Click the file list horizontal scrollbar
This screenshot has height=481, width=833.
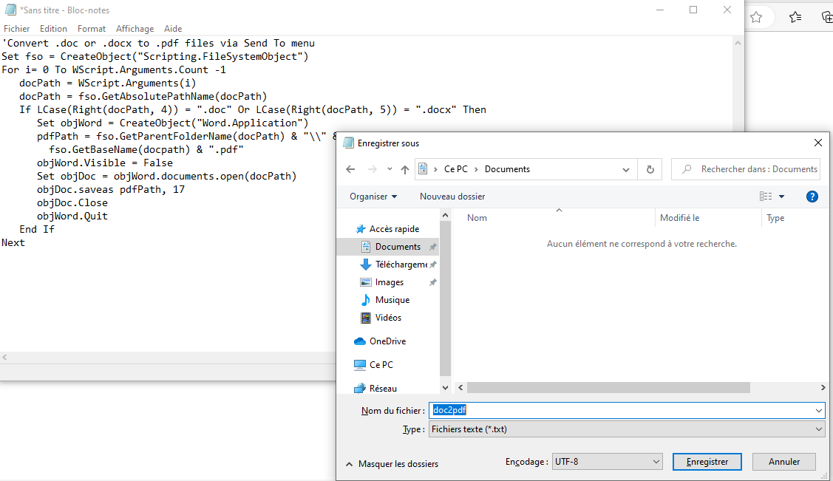tap(608, 388)
